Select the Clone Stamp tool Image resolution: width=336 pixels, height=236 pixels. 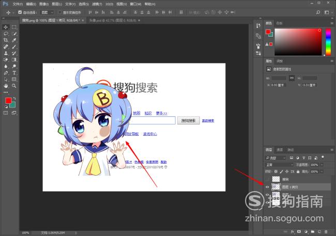pyautogui.click(x=6, y=53)
